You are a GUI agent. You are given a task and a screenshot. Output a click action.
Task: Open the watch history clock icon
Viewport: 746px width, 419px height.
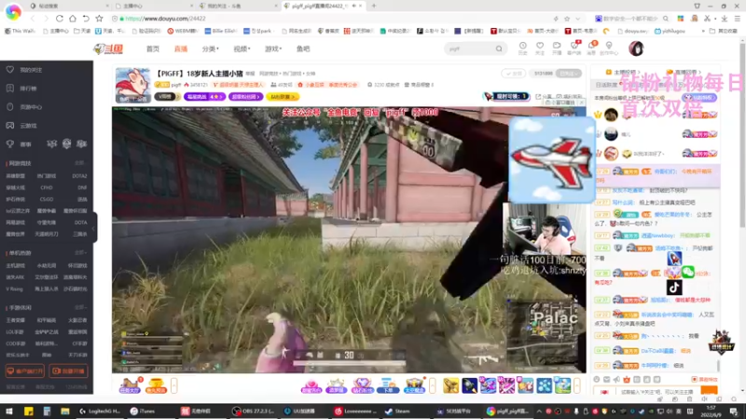pos(522,47)
